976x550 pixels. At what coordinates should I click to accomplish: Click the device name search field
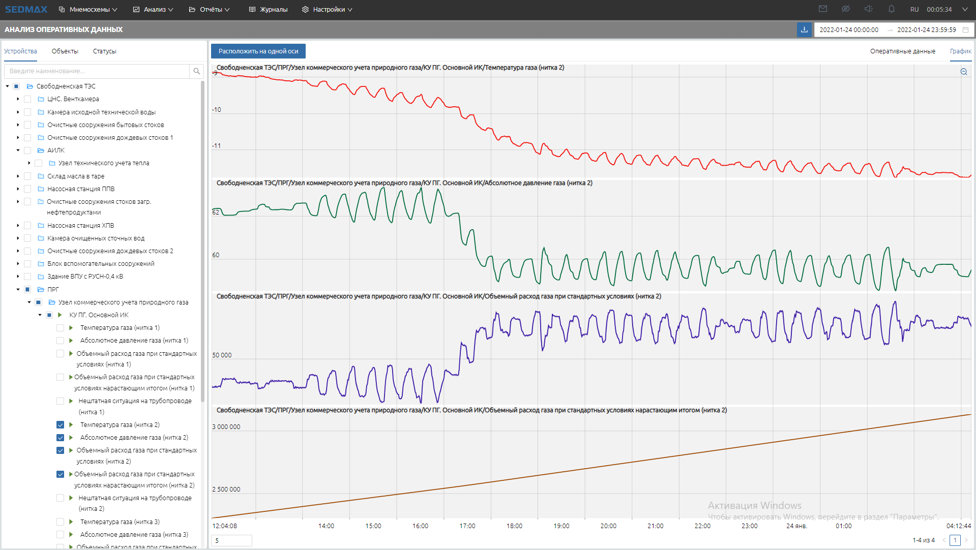coord(97,71)
